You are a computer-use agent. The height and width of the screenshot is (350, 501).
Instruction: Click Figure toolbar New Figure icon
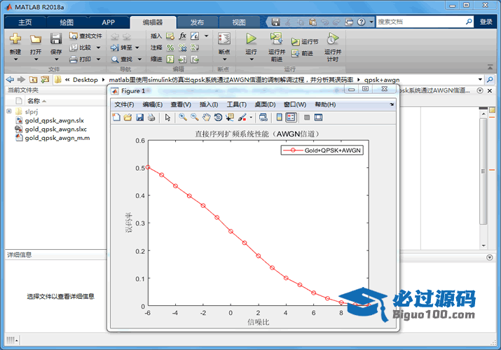116,118
